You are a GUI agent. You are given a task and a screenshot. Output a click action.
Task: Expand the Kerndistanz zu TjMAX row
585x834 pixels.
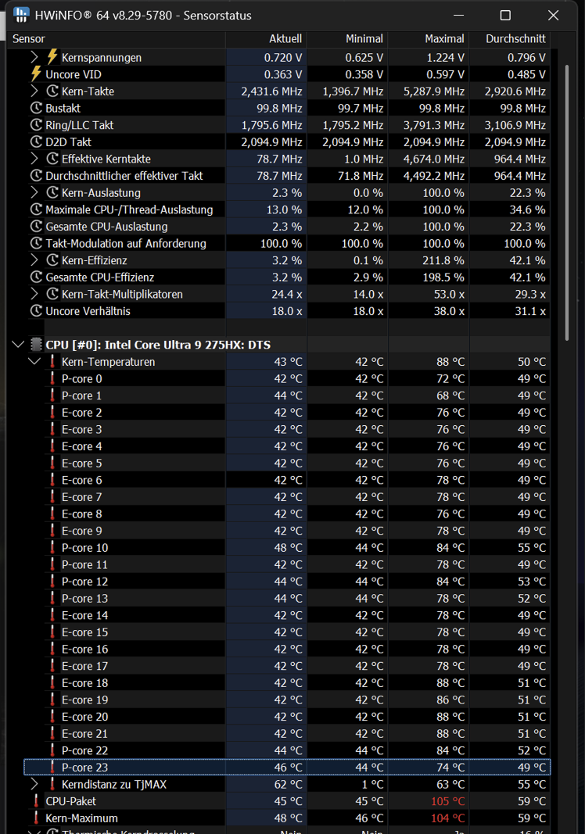pyautogui.click(x=34, y=784)
